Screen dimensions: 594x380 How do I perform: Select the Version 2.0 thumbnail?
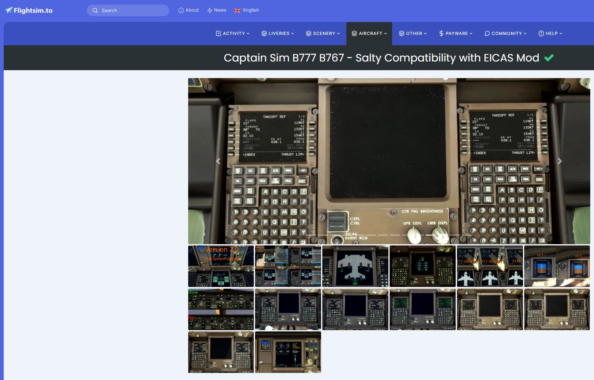221,266
